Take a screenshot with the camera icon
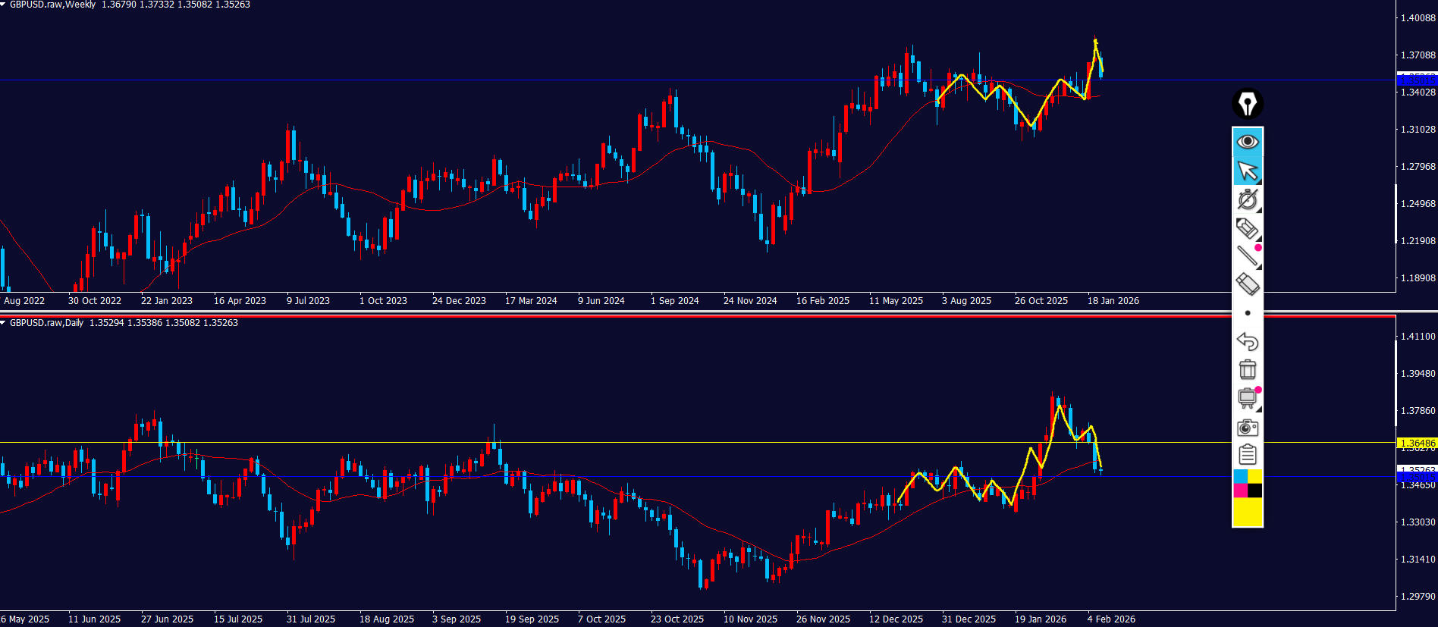The width and height of the screenshot is (1438, 627). pyautogui.click(x=1247, y=428)
